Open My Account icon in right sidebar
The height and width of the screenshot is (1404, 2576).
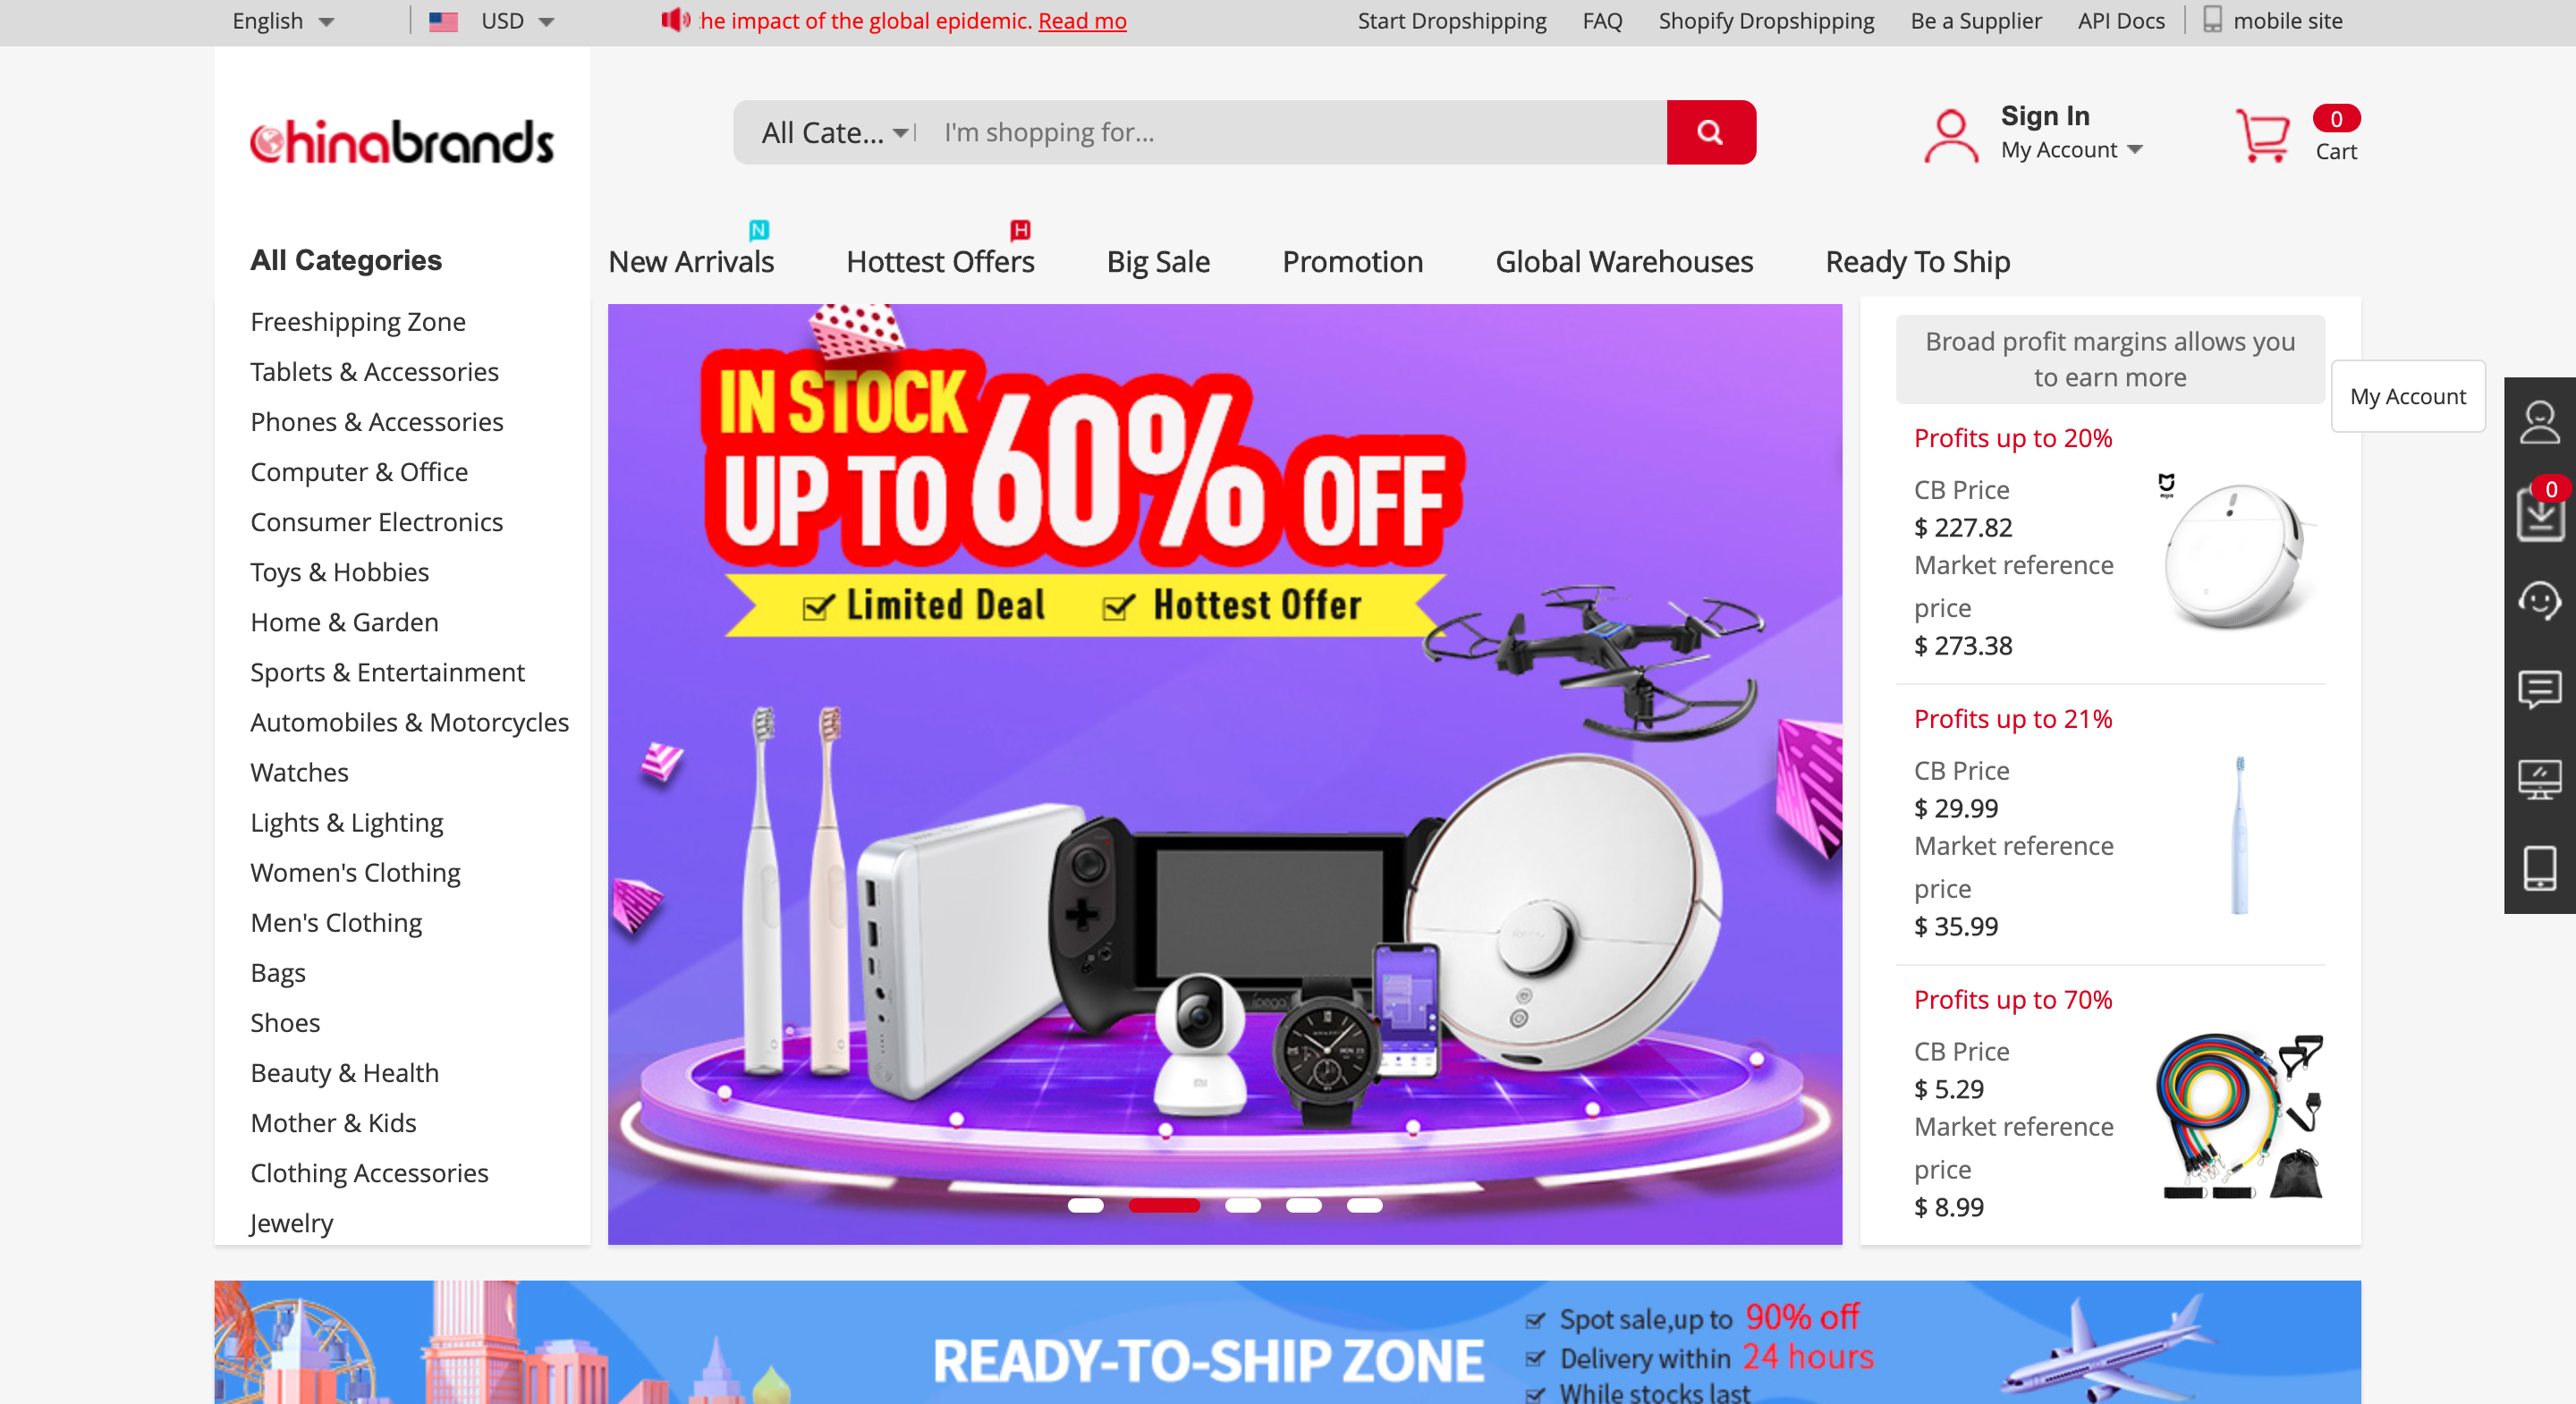pos(2539,422)
